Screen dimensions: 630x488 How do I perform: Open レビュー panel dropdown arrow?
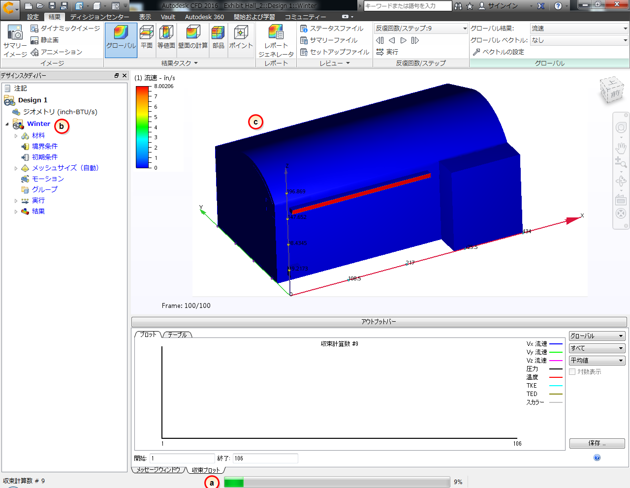click(x=348, y=63)
